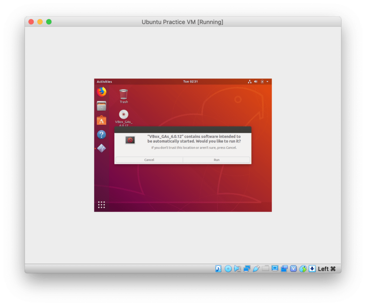Expand the system menu arrow in top bar
The image size is (366, 306).
point(268,82)
